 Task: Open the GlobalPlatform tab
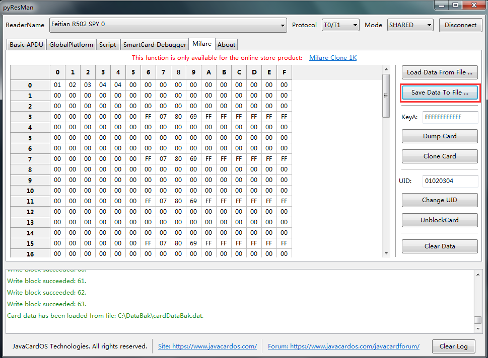(71, 45)
